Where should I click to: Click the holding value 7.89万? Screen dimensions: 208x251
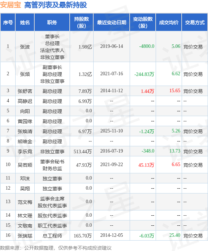(x=85, y=91)
